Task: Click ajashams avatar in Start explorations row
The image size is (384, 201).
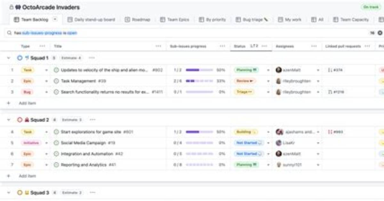Action: pos(279,132)
